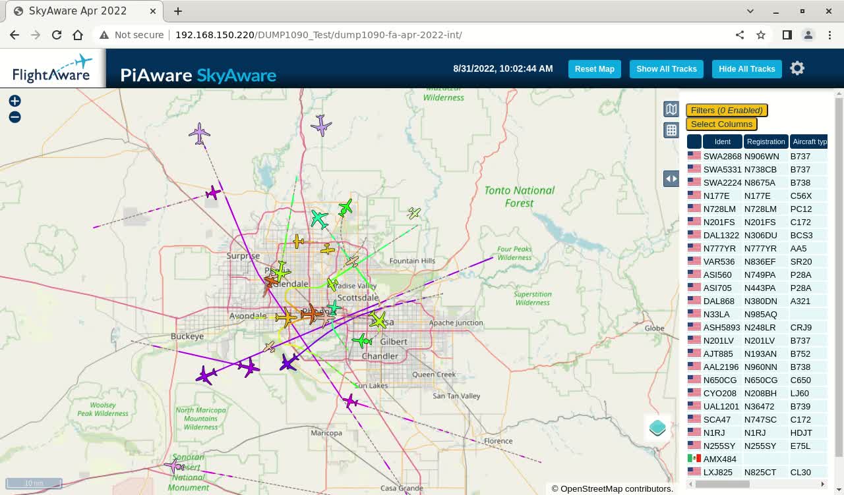Image resolution: width=844 pixels, height=495 pixels.
Task: Open Chrome profile menu
Action: tap(808, 35)
